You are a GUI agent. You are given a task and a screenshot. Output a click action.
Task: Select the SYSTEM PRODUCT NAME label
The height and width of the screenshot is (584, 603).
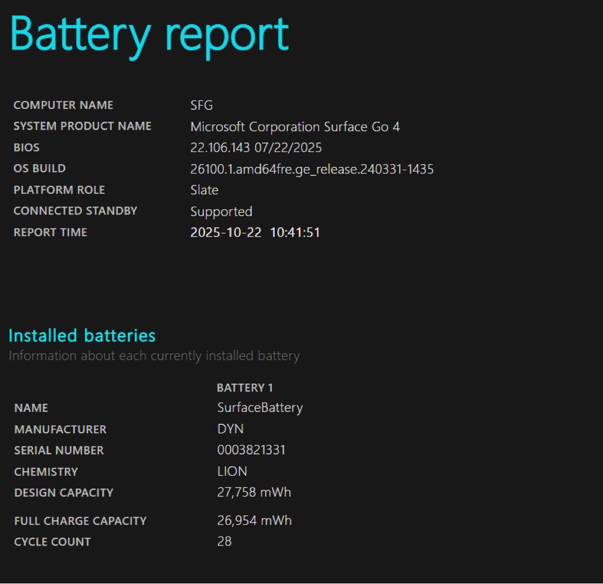[x=82, y=126]
